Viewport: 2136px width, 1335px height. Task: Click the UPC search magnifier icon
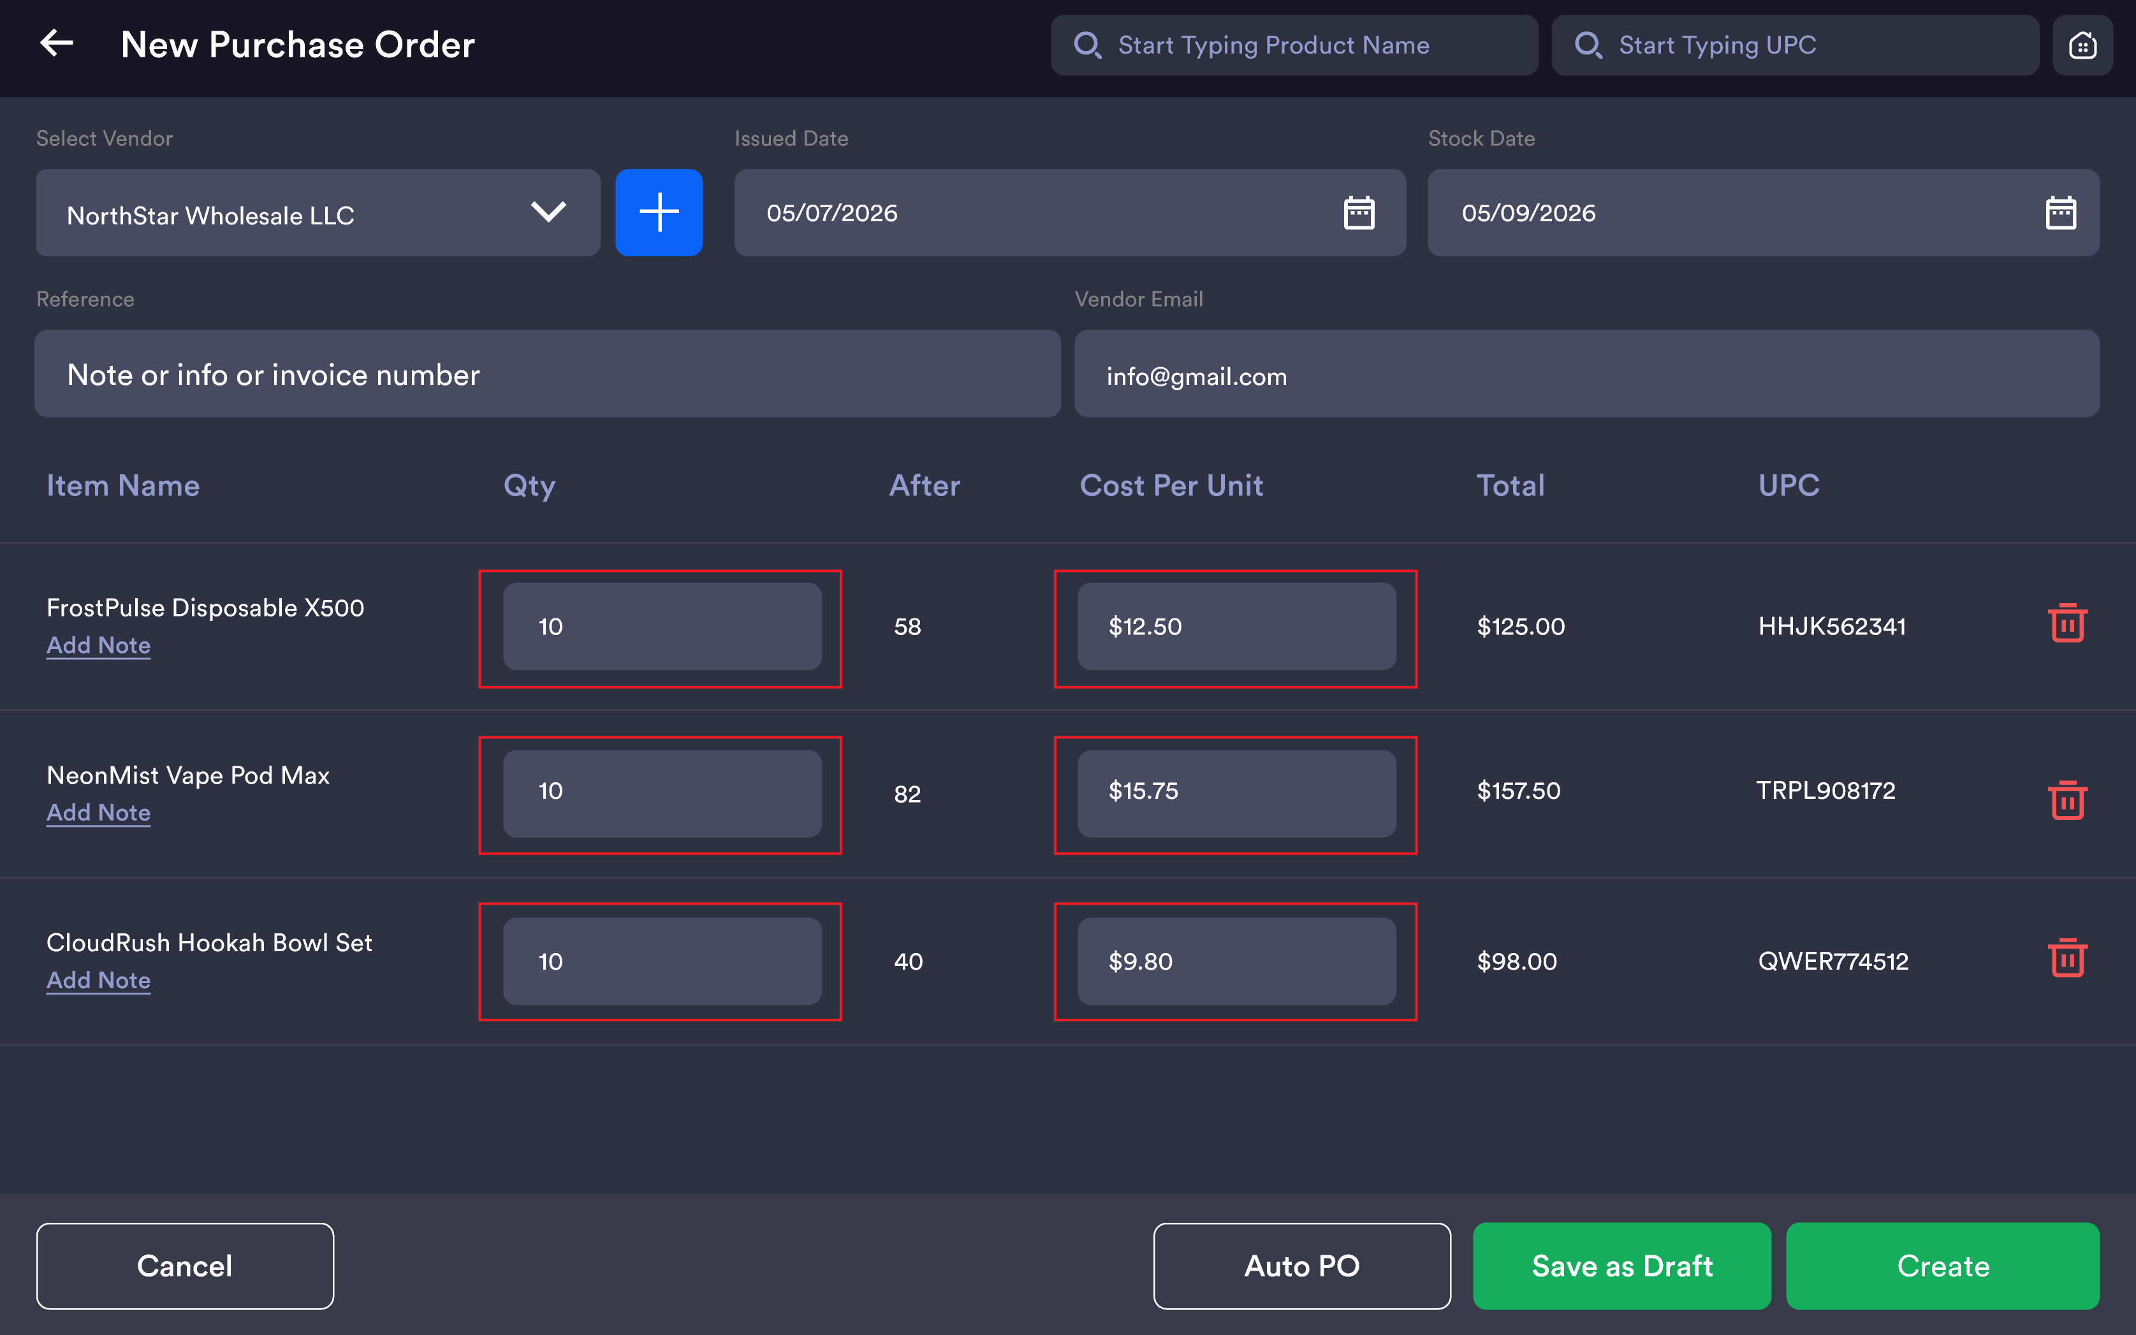(1588, 45)
